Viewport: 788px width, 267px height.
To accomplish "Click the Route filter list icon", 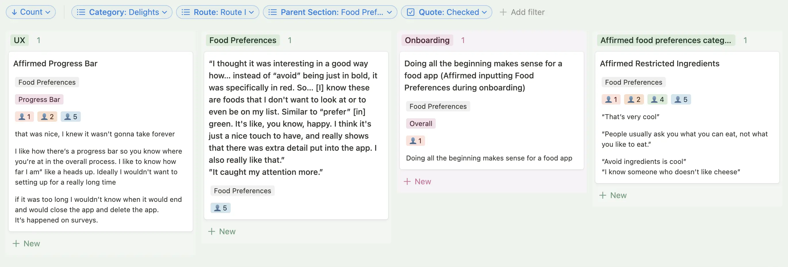I will (186, 12).
